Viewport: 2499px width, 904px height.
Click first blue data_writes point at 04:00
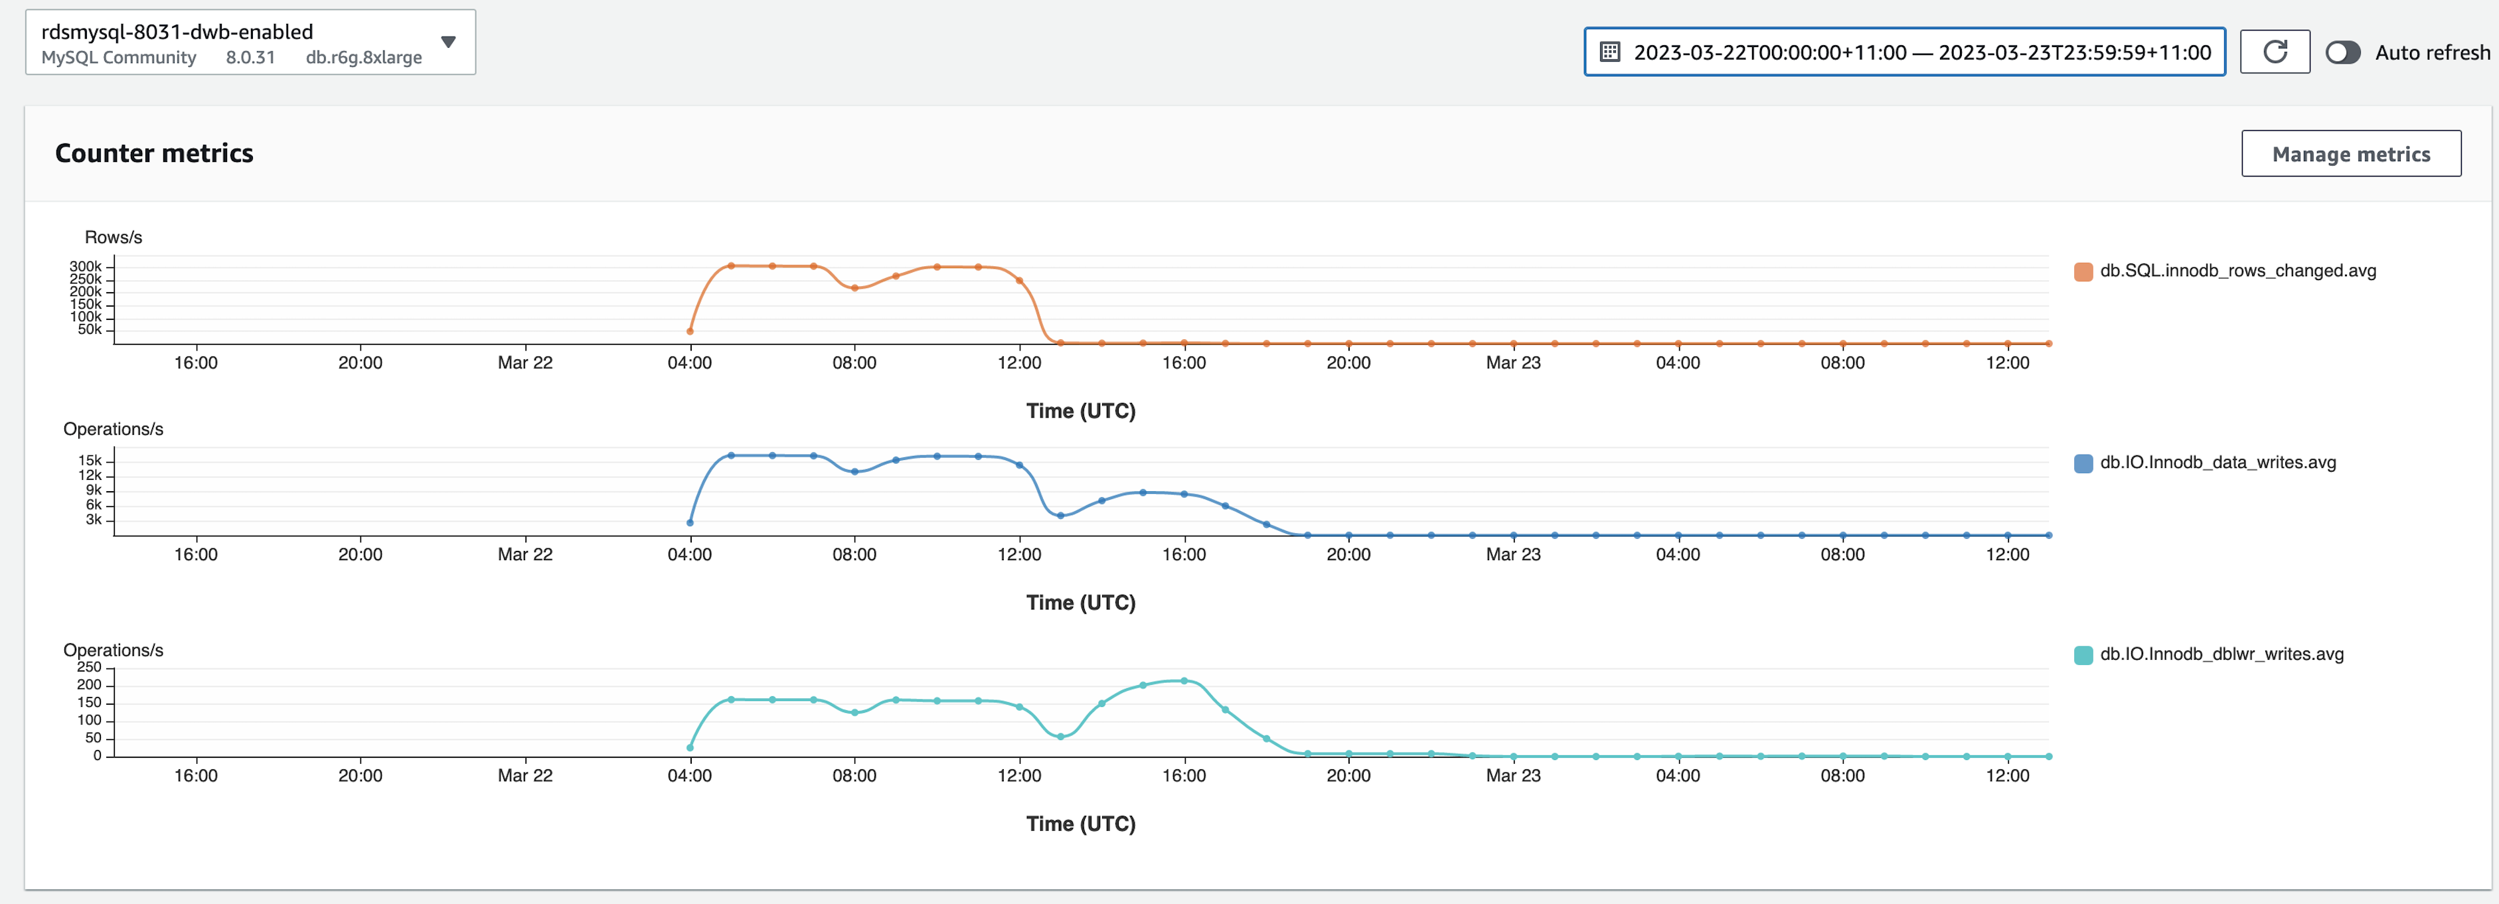pyautogui.click(x=690, y=523)
